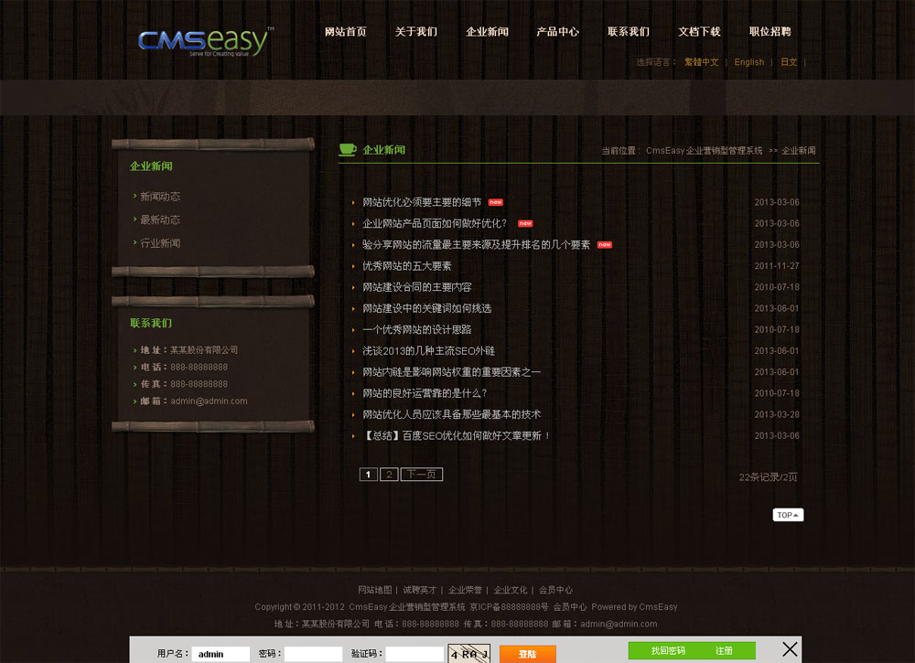Switch language to English
This screenshot has height=663, width=915.
(748, 62)
